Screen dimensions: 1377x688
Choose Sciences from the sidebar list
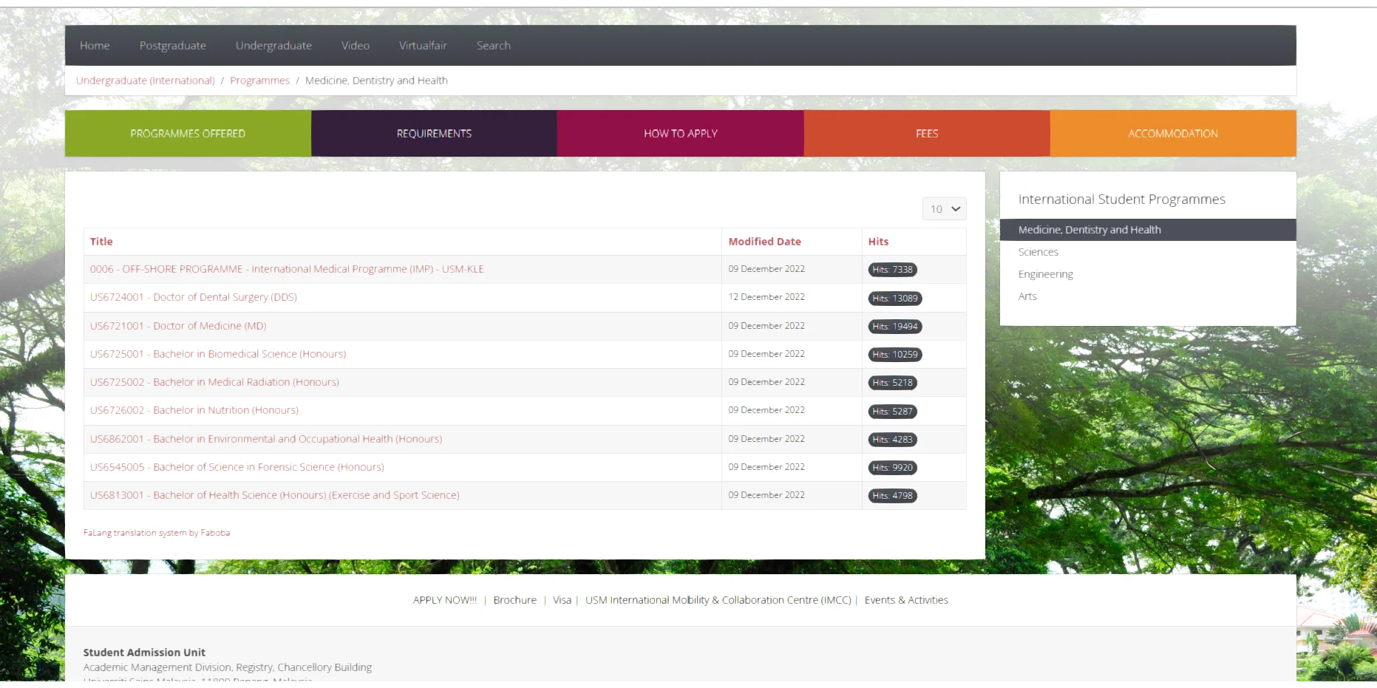(1038, 252)
